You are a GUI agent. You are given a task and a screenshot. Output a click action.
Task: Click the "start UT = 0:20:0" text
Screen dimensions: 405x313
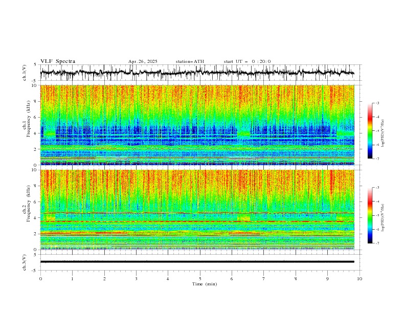pyautogui.click(x=247, y=61)
